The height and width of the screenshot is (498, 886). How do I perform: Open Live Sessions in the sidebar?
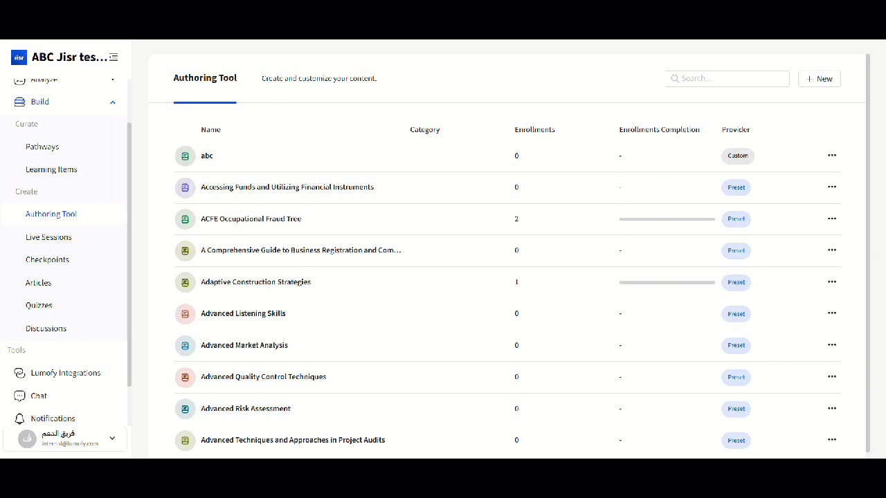point(48,237)
